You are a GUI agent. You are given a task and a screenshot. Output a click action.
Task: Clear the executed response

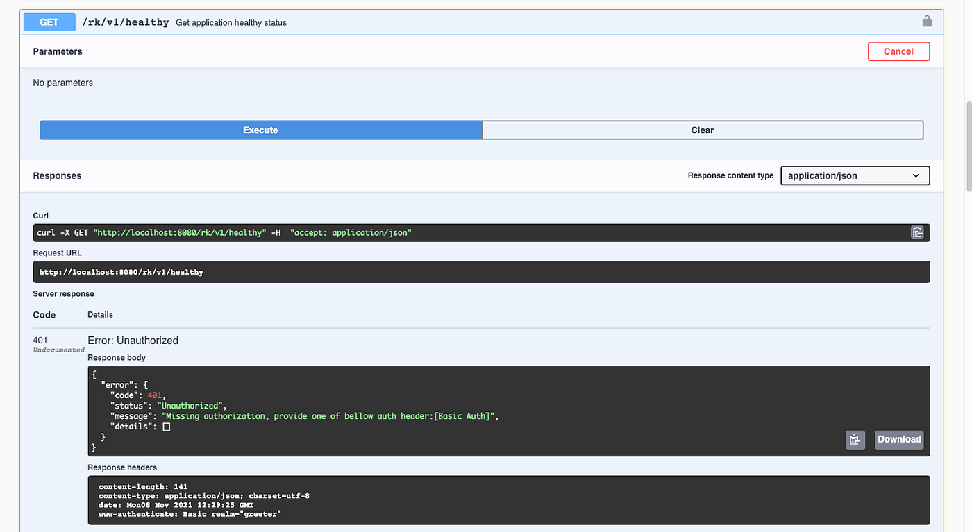click(x=703, y=130)
